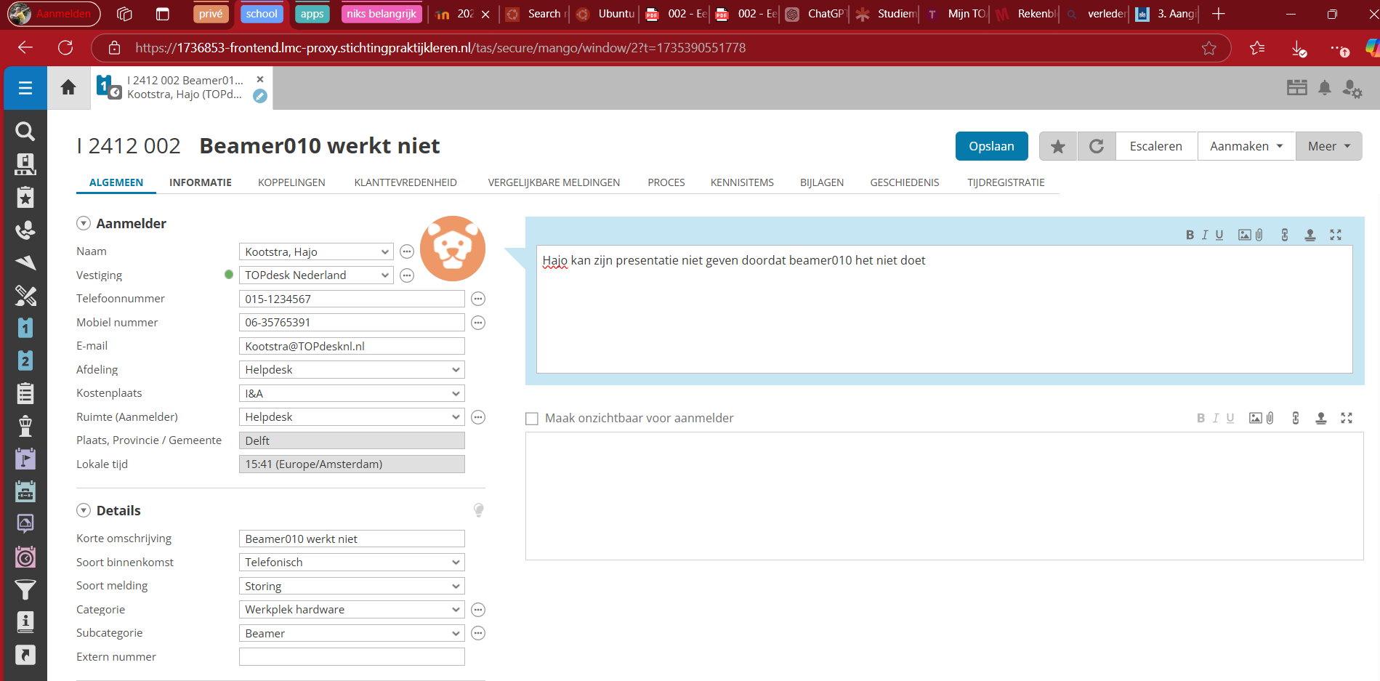This screenshot has width=1380, height=681.
Task: Open the GESCHIEDENIS tab
Action: (x=904, y=182)
